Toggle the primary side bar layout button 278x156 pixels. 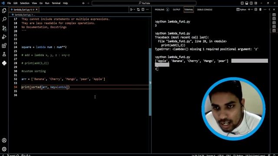(x=242, y=3)
